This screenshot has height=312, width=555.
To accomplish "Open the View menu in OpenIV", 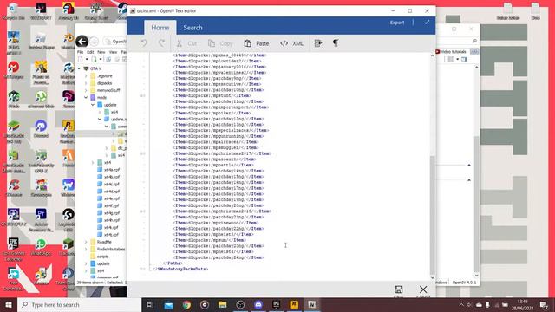I will (x=113, y=52).
